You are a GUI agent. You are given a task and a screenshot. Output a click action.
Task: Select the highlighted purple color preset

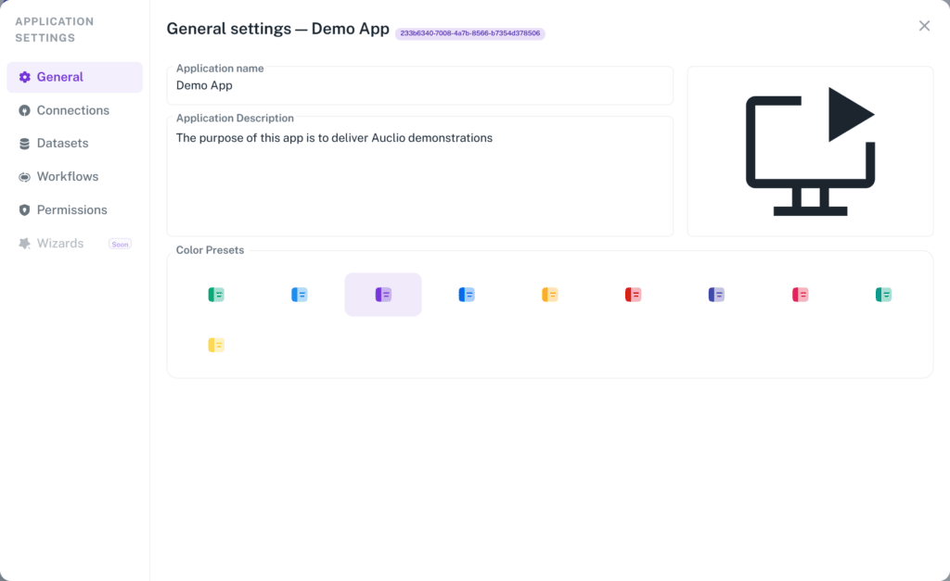pos(383,295)
